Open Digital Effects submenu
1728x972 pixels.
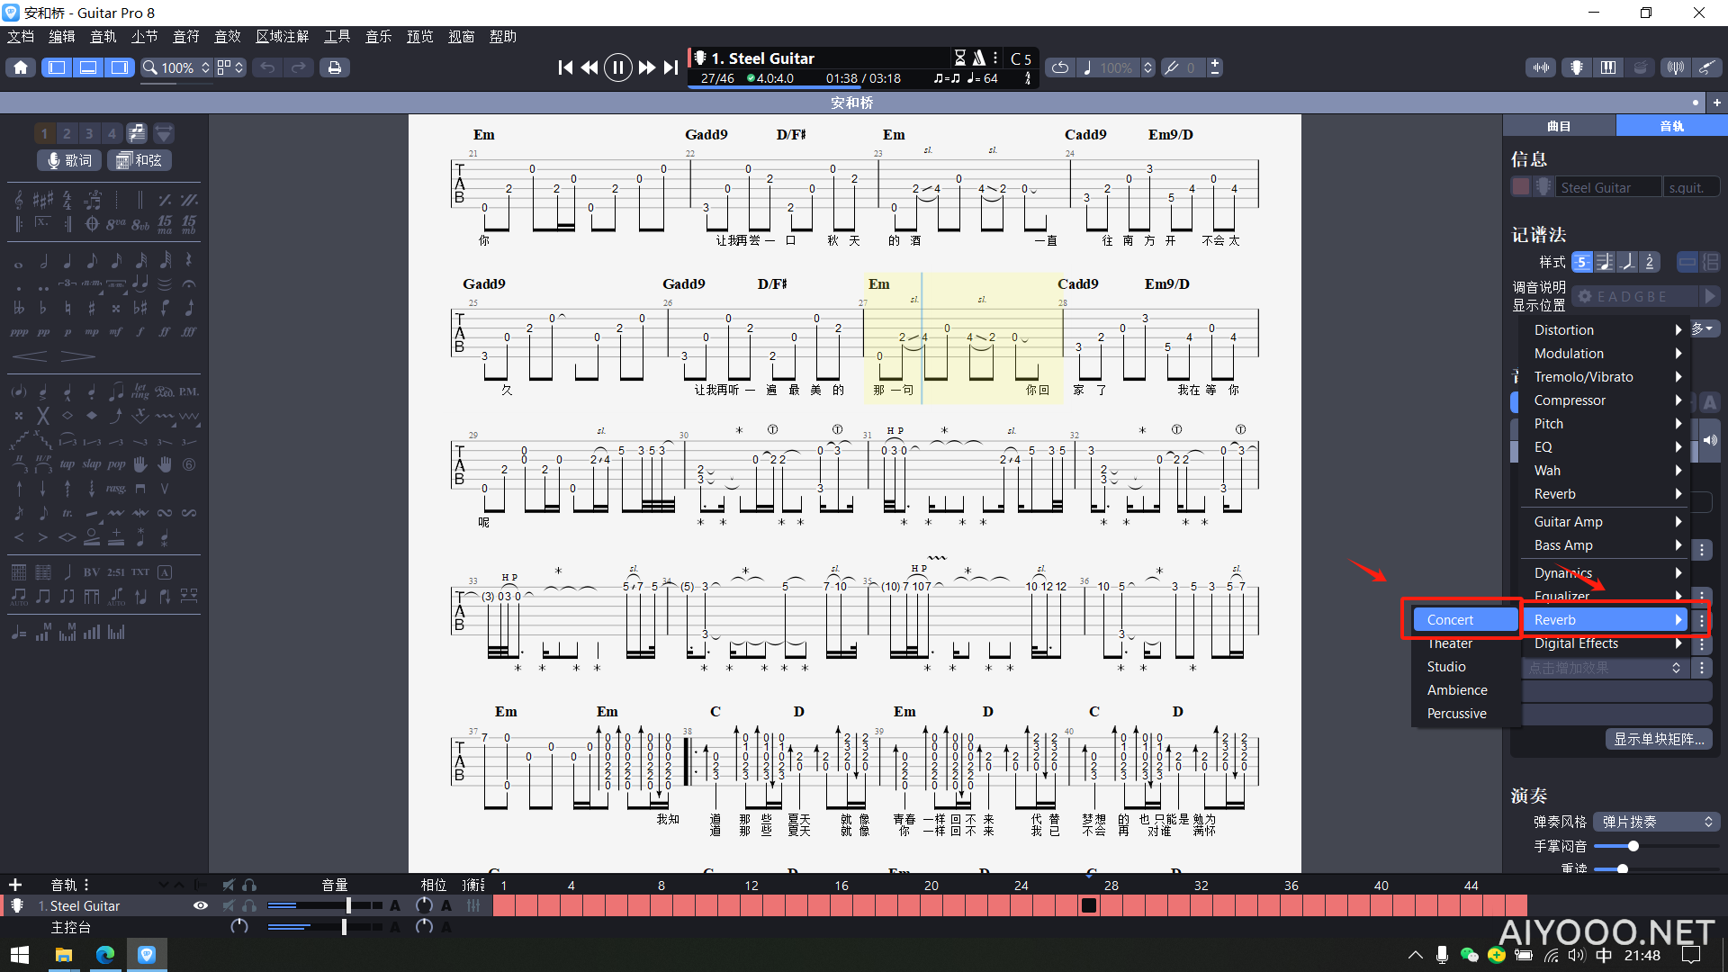point(1606,643)
